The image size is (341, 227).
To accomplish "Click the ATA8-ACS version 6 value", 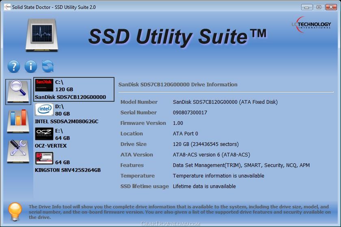I will (x=212, y=155).
